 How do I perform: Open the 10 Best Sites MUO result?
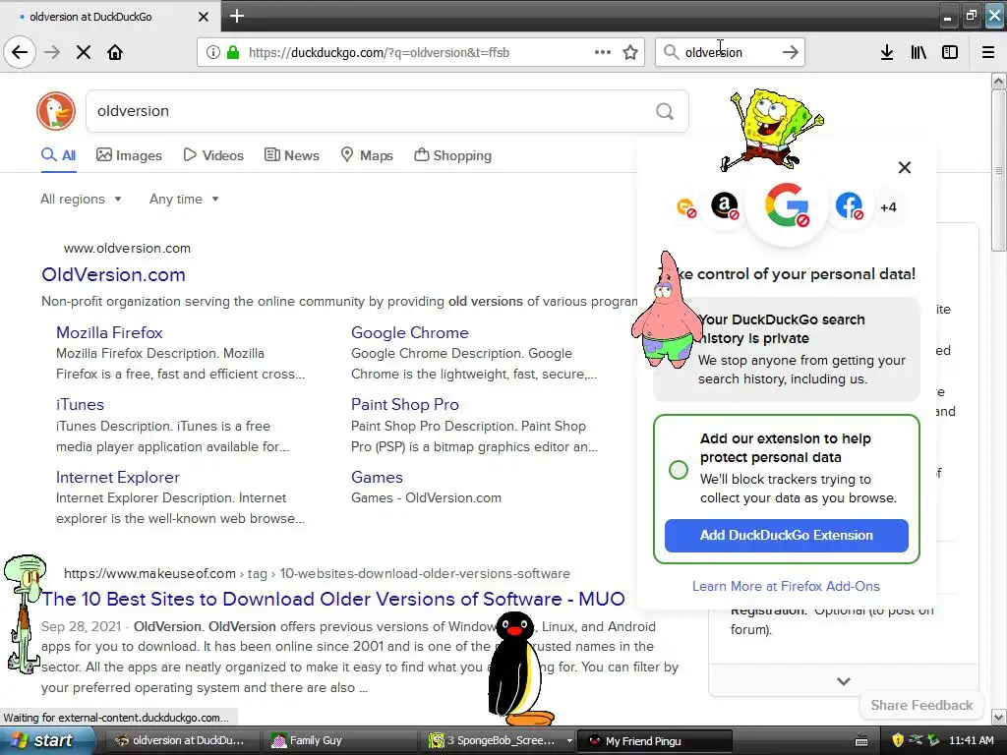click(333, 599)
